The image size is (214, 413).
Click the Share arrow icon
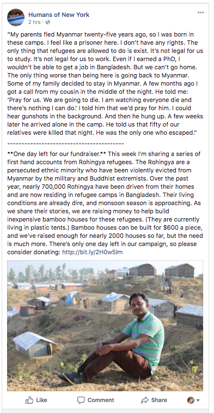(145, 400)
